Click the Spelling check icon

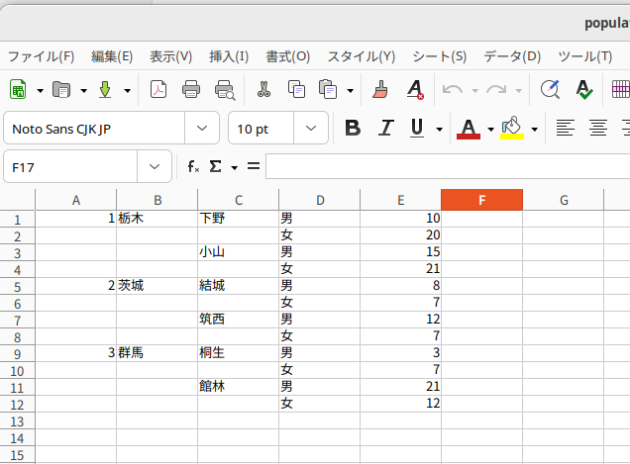point(583,89)
